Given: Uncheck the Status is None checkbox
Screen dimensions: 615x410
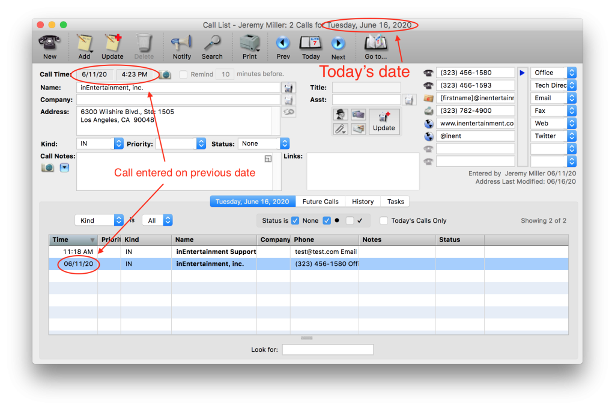Looking at the screenshot, I should click(x=295, y=221).
